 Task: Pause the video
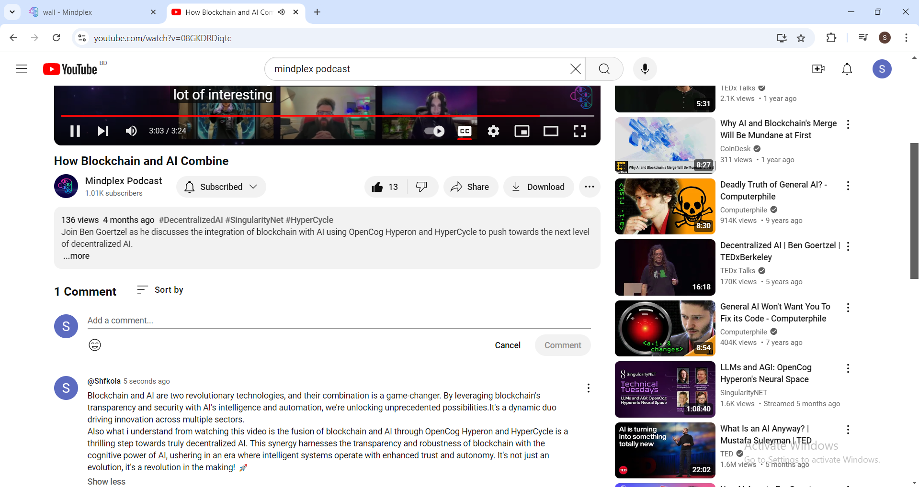(75, 131)
